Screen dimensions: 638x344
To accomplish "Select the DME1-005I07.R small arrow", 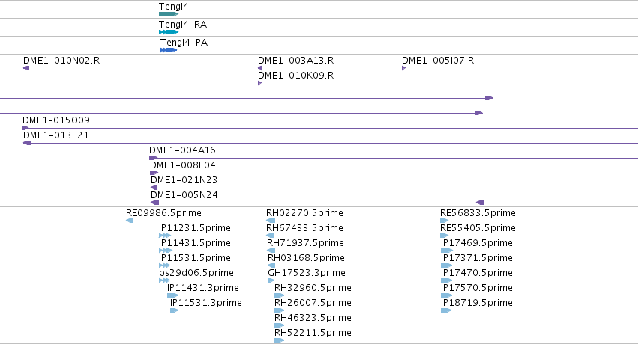I will click(x=403, y=68).
